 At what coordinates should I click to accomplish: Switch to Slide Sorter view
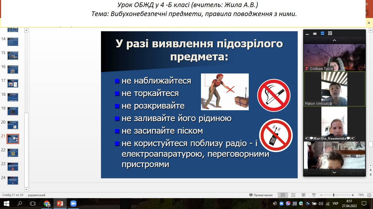293,195
